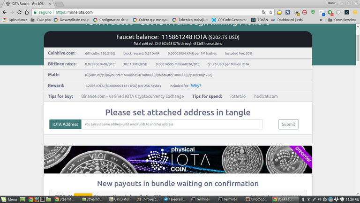
Task: Click the page vertical scrollbar thumb
Action: pos(358,48)
